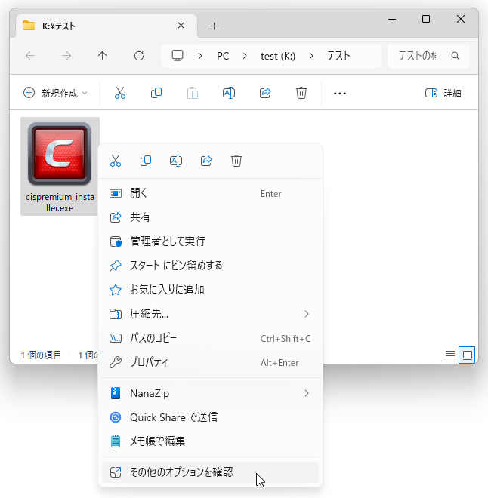Expand the chevron after the monitor icon in the address bar

[x=200, y=56]
